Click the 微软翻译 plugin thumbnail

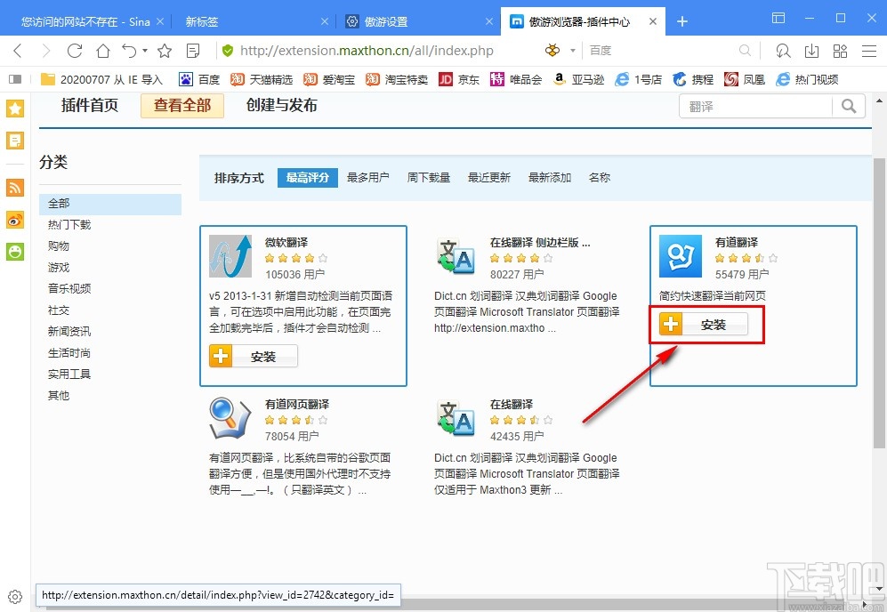(230, 256)
